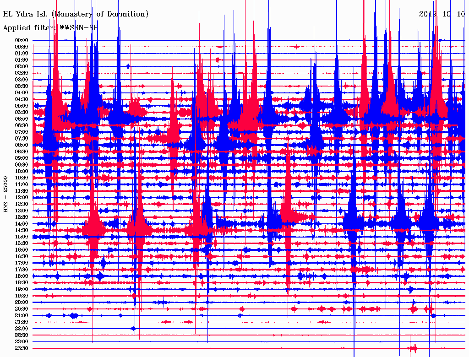This screenshot has width=469, height=357.
Task: Select the 13:00 time row label
Action: point(22,211)
